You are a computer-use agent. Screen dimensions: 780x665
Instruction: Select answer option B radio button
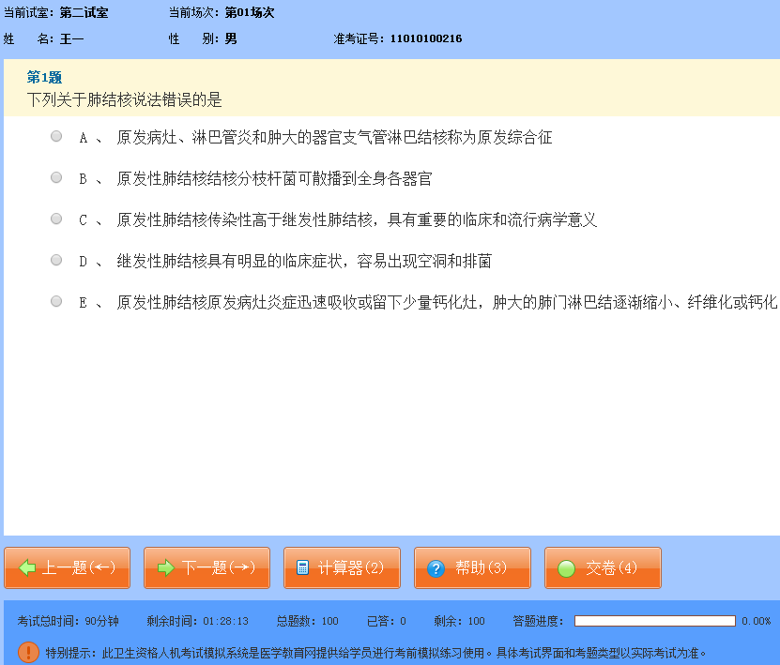[55, 177]
